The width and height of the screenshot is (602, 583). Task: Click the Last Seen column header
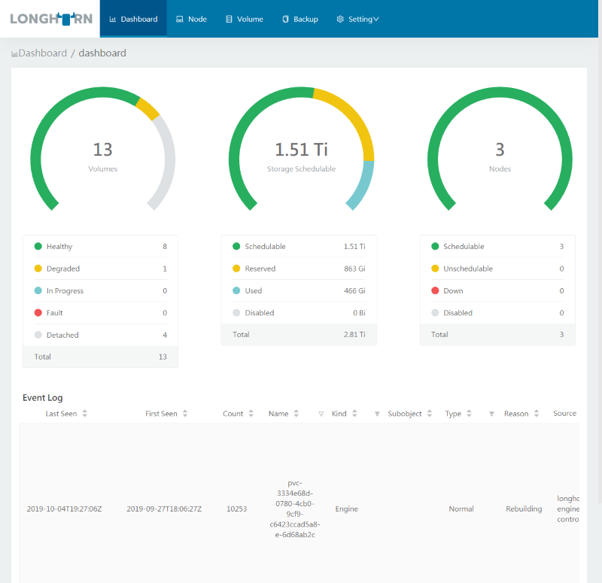(x=61, y=414)
